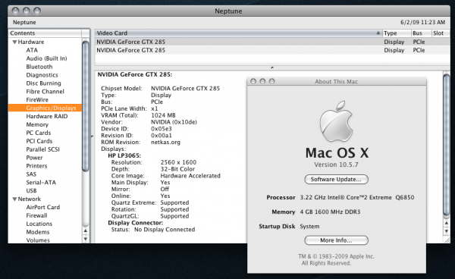Click the horizontal split pane handle

pyautogui.click(x=272, y=67)
